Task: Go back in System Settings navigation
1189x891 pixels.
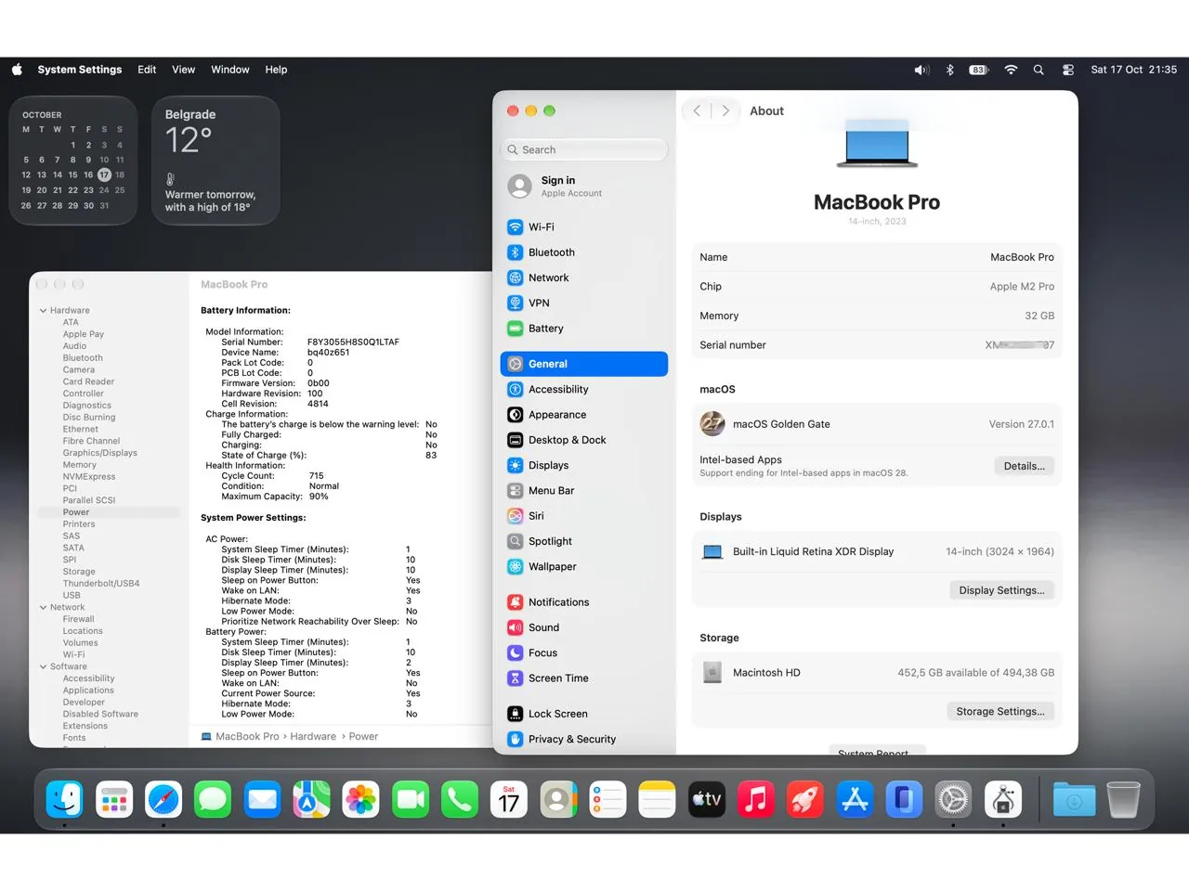Action: [698, 110]
